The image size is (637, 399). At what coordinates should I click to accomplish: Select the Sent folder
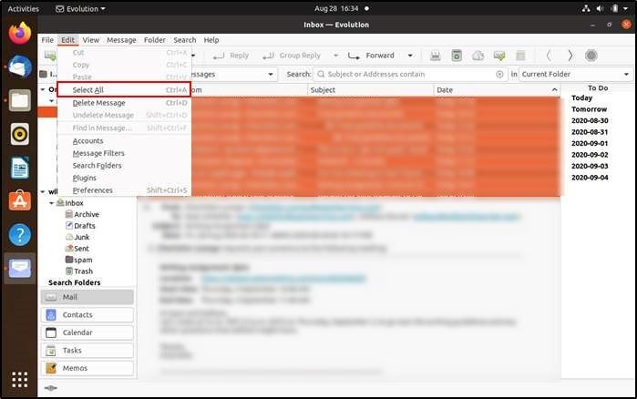click(77, 249)
